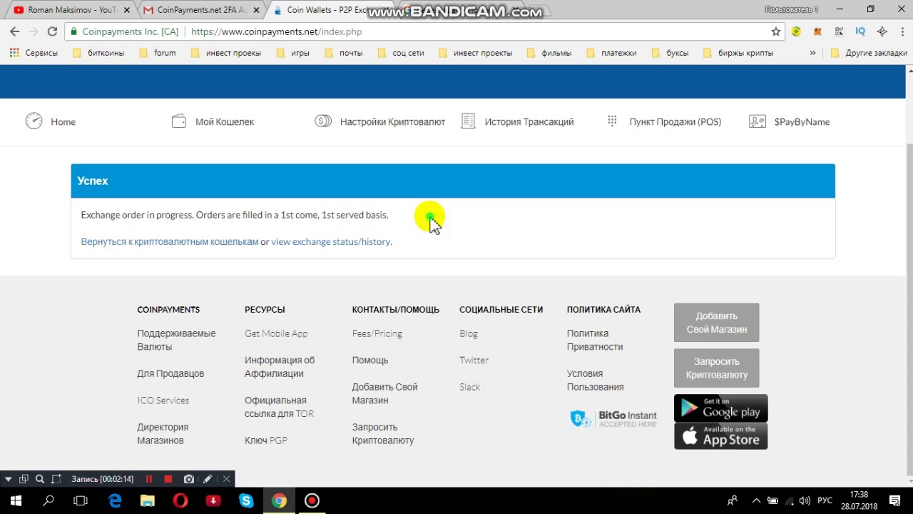The width and height of the screenshot is (913, 514).
Task: Open the Другие закладки folder
Action: (869, 53)
